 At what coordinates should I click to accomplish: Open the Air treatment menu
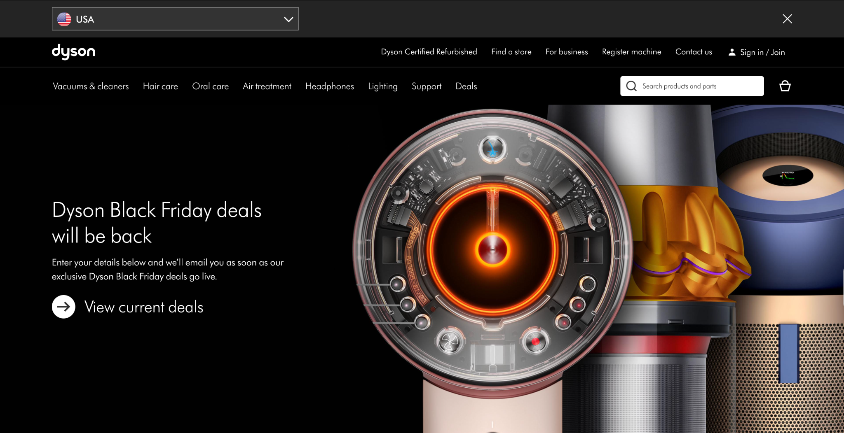(x=267, y=86)
